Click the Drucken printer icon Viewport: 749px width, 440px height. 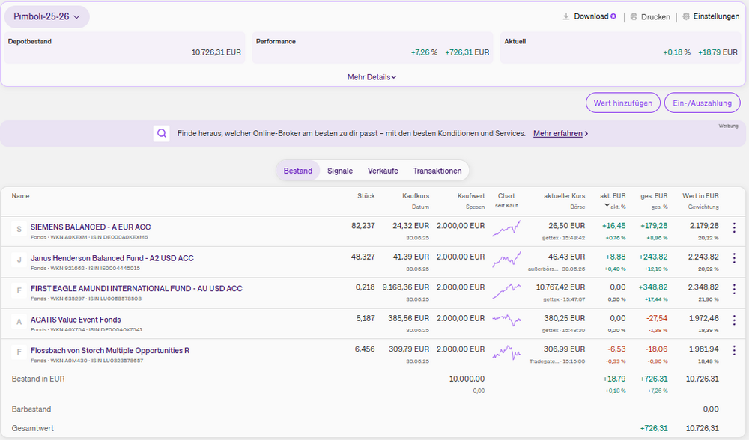(x=634, y=16)
